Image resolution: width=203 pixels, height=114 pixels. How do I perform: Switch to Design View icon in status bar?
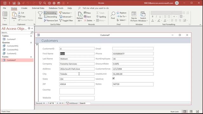pyautogui.click(x=197, y=111)
